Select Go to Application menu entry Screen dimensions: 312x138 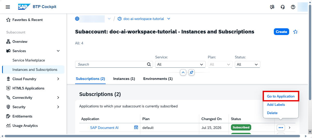click(281, 96)
